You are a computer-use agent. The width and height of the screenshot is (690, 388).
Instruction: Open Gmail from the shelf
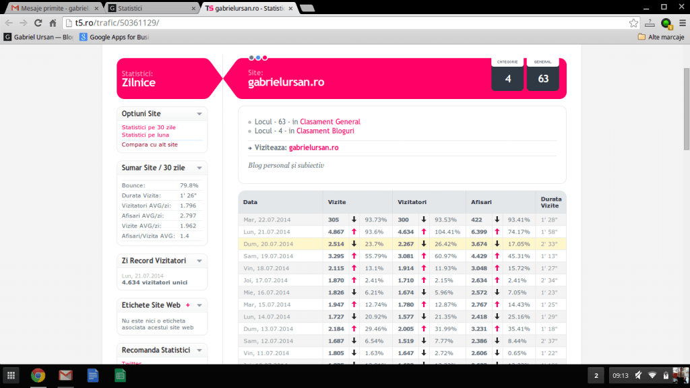pos(65,376)
